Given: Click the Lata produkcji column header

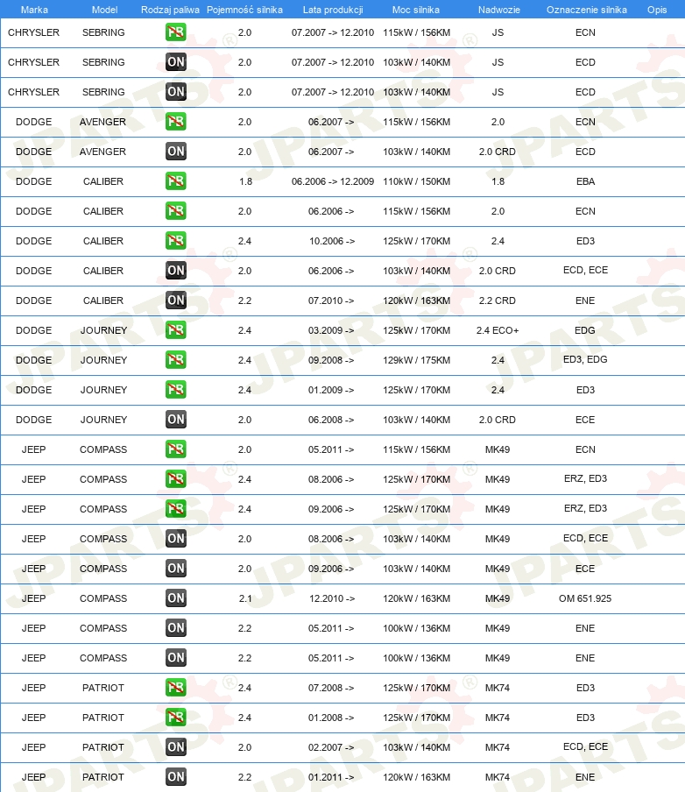Looking at the screenshot, I should click(333, 10).
